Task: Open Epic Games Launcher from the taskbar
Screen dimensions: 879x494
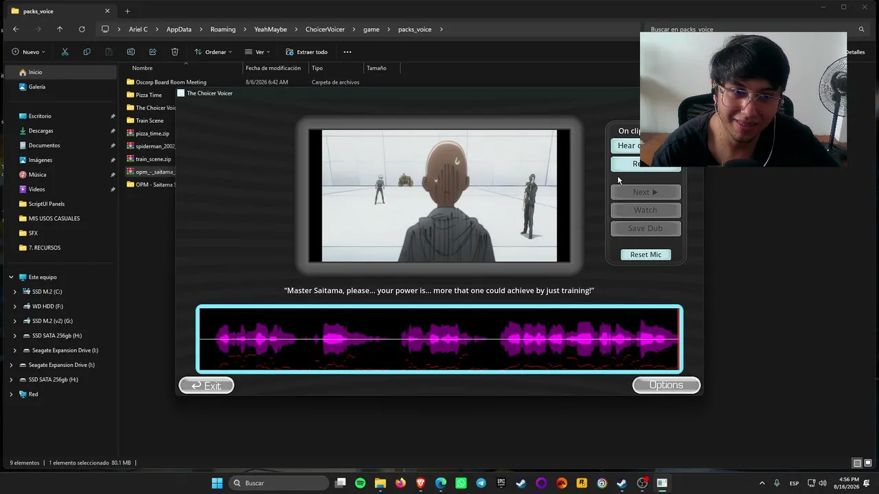Action: pyautogui.click(x=501, y=483)
